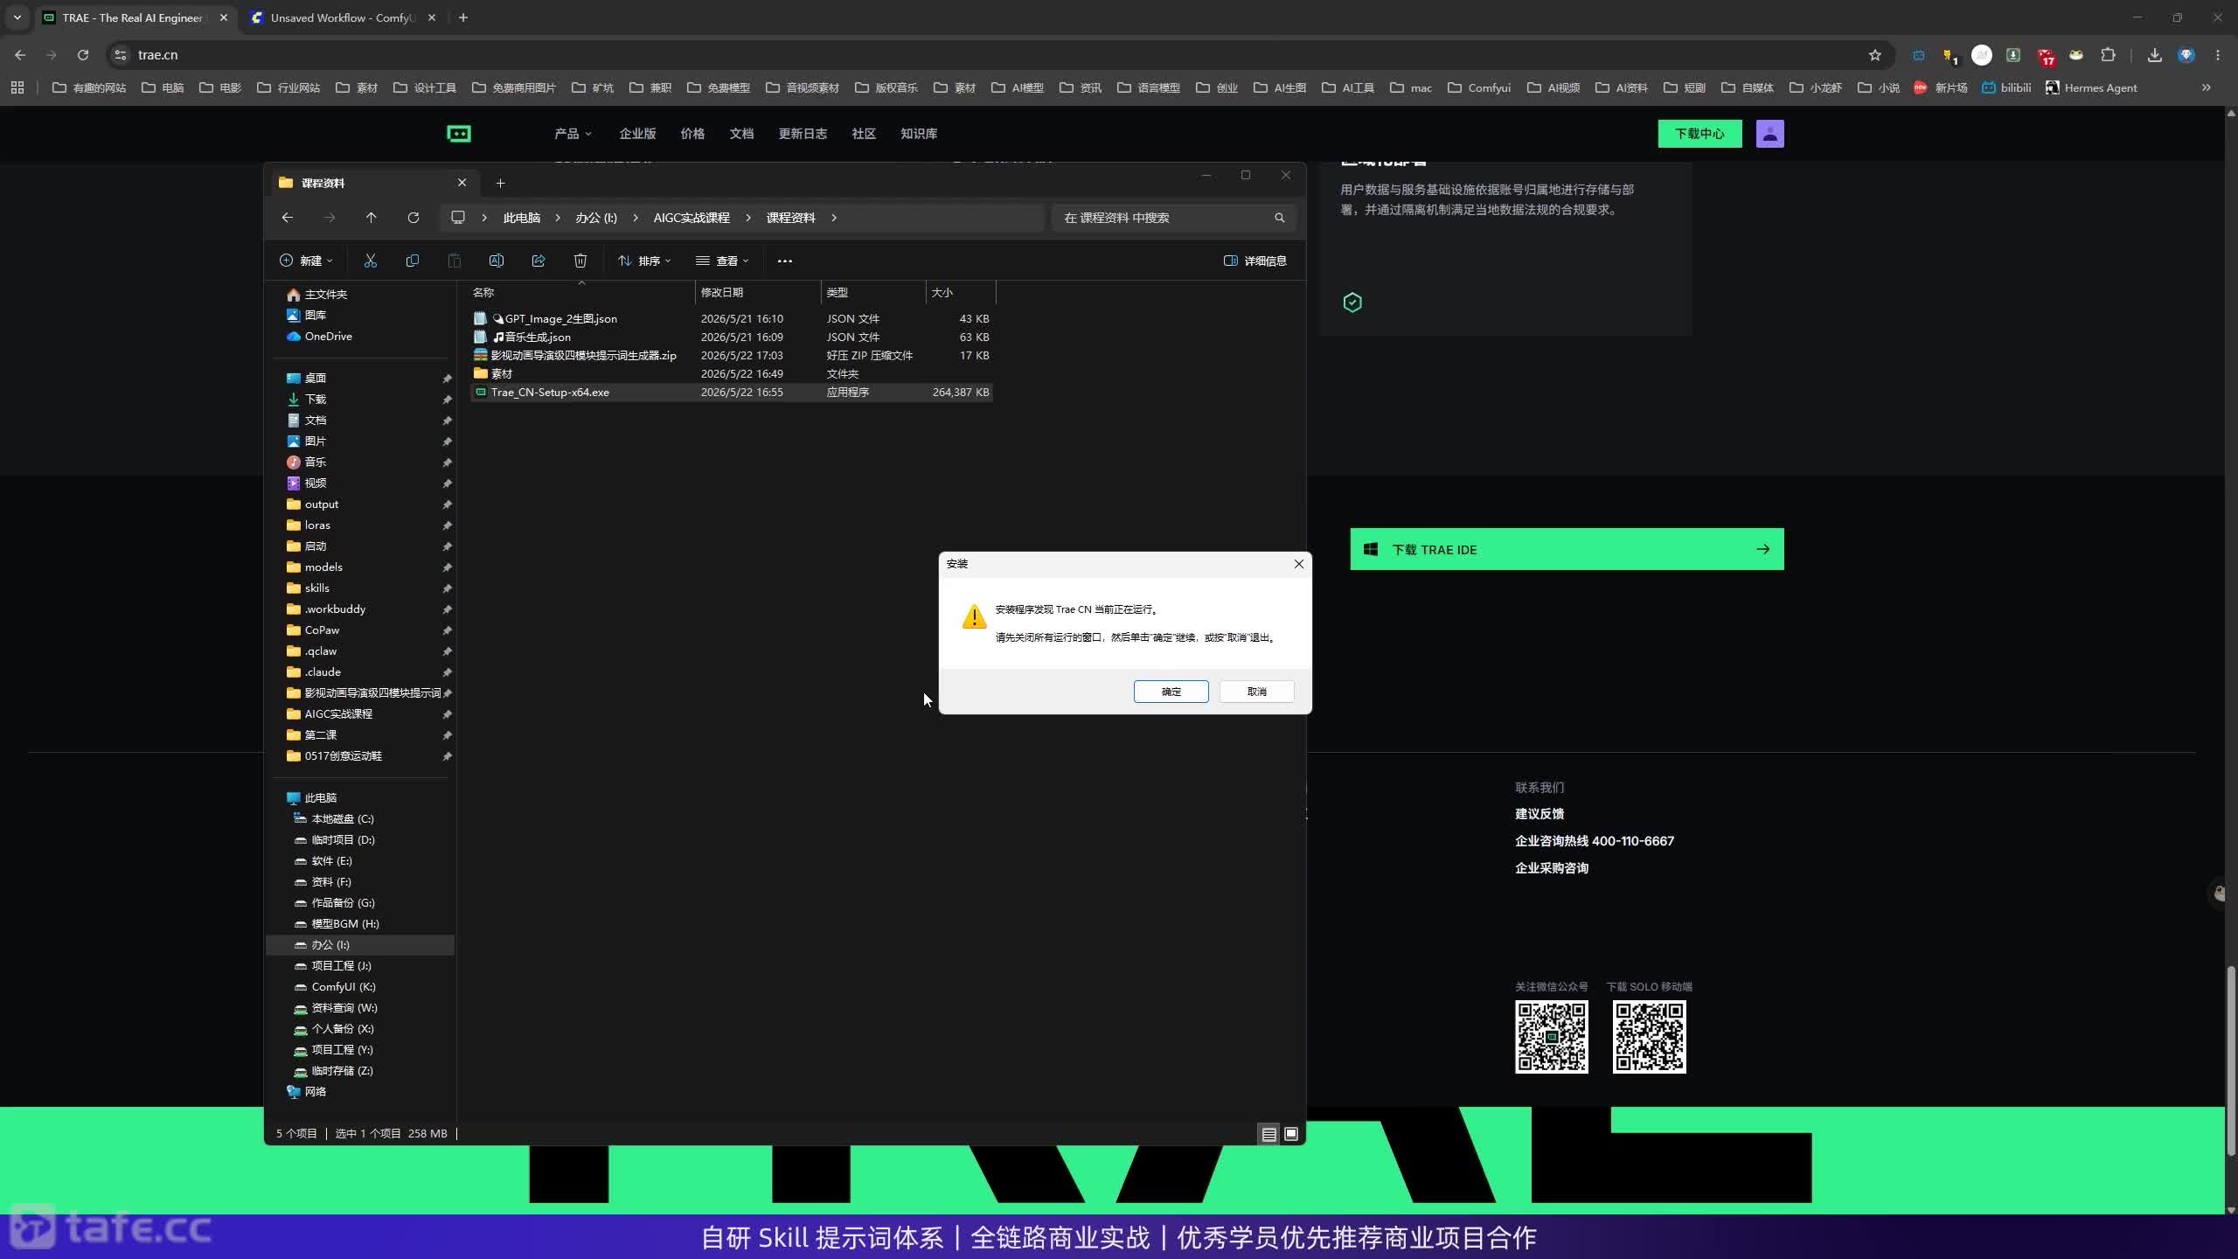Toggle the 详细信息 details pane
This screenshot has height=1259, width=2238.
click(x=1255, y=261)
